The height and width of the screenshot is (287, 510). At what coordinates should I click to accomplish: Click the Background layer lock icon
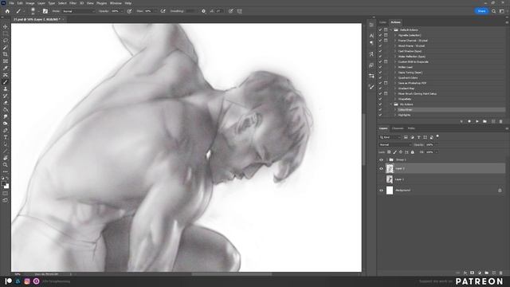point(500,191)
